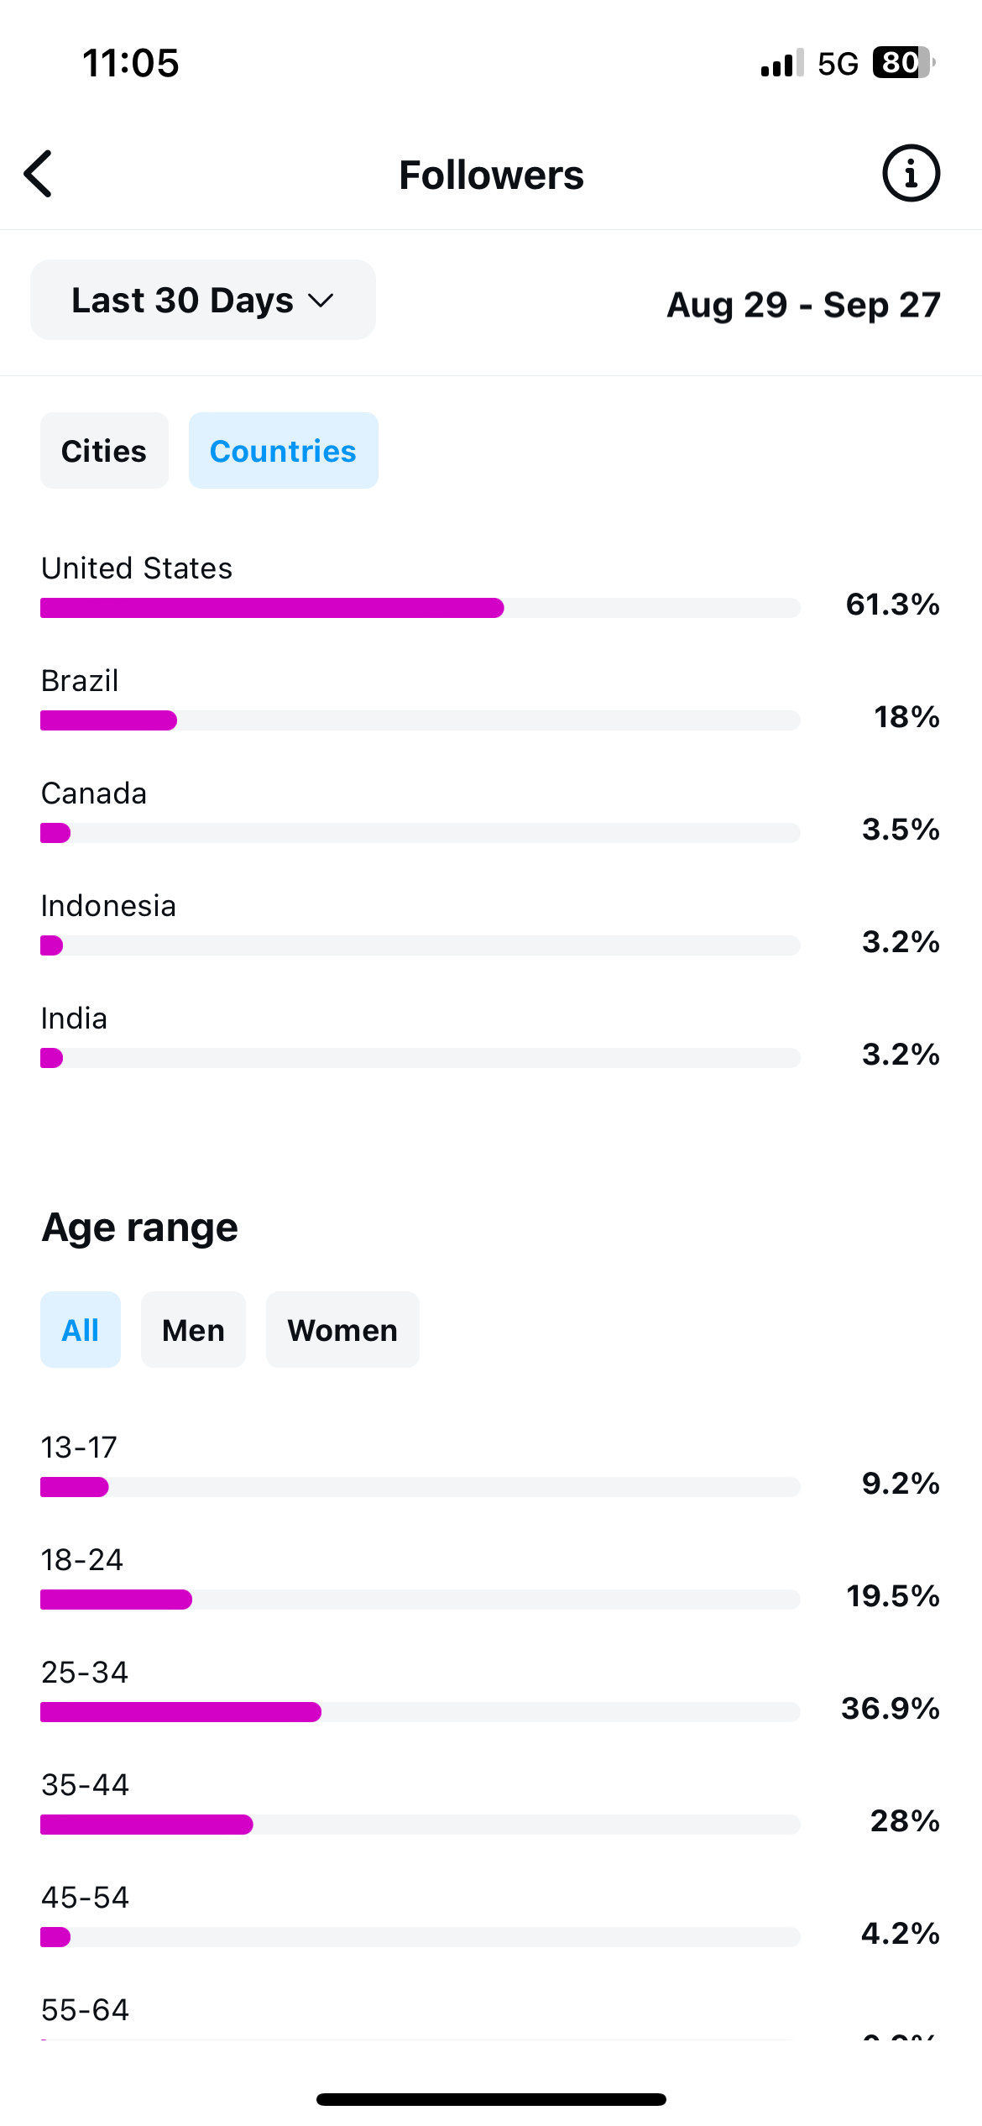
Task: Open the info icon in header
Action: click(x=911, y=174)
